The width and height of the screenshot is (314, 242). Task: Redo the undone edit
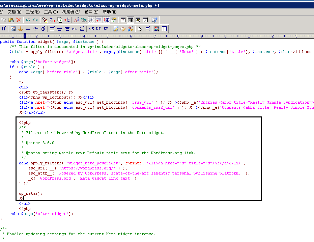tap(35, 20)
